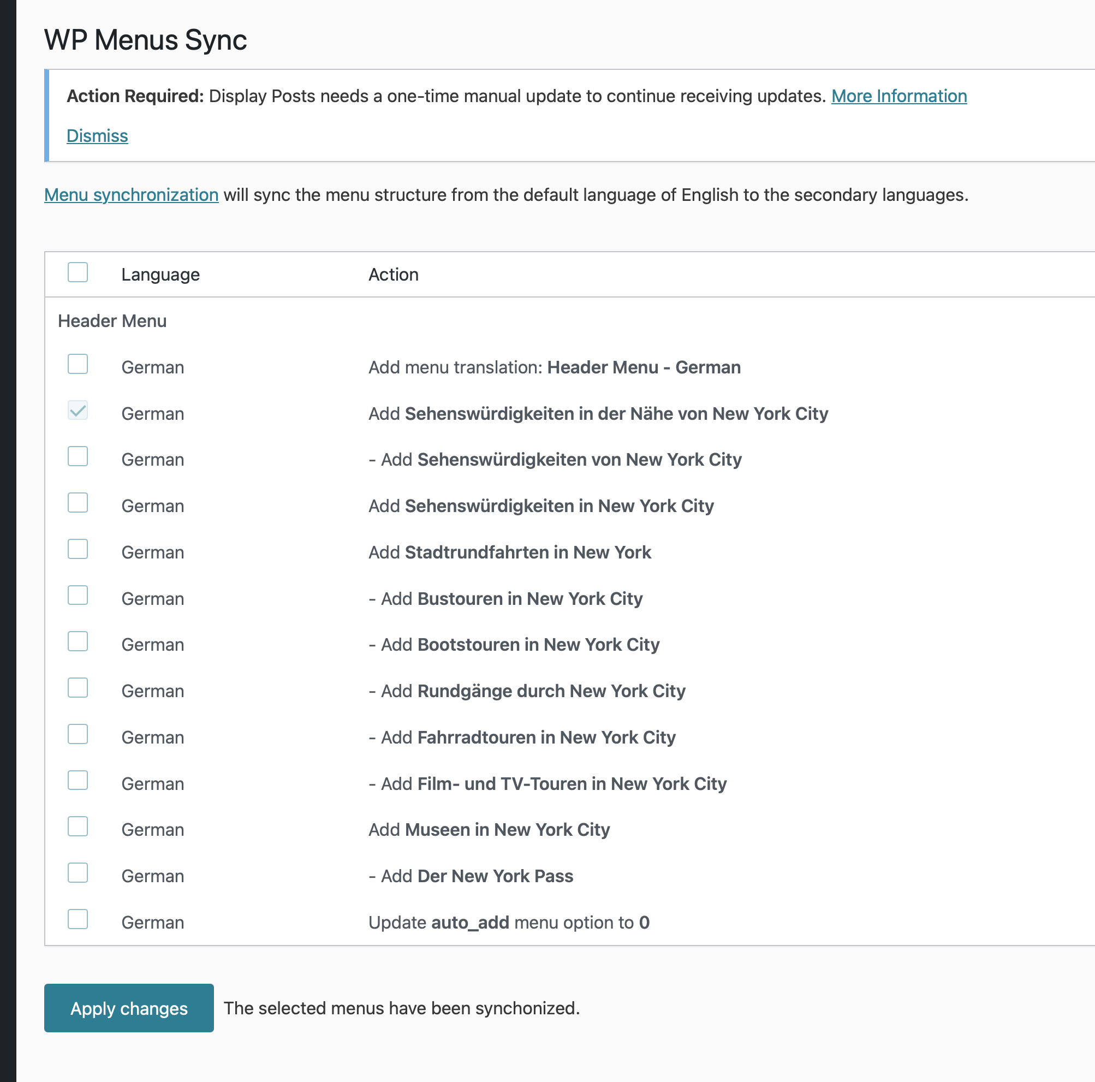Image resolution: width=1095 pixels, height=1082 pixels.
Task: Toggle the select-all checkbox beside Language
Action: 78,272
